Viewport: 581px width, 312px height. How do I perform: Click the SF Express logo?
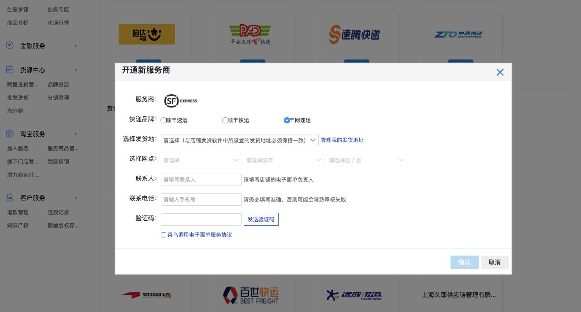[x=181, y=101]
